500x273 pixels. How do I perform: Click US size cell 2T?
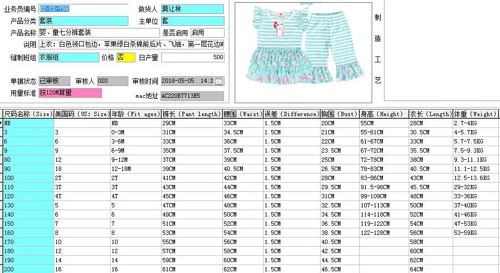pyautogui.click(x=82, y=178)
